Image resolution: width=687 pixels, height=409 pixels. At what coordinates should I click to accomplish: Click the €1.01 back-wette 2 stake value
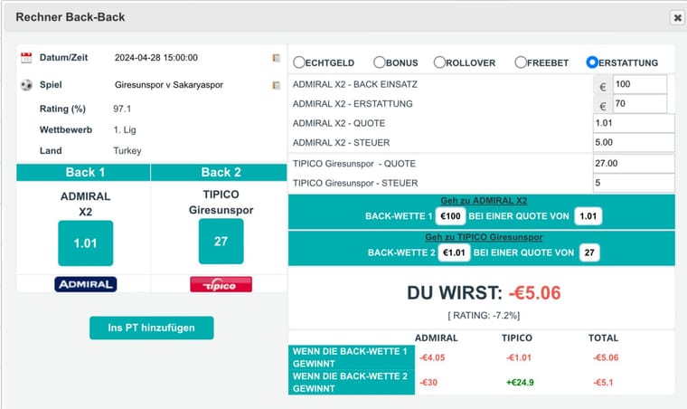[x=454, y=252]
